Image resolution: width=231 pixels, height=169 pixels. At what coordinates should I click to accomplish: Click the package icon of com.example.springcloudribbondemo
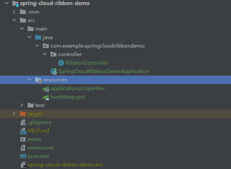pyautogui.click(x=46, y=46)
